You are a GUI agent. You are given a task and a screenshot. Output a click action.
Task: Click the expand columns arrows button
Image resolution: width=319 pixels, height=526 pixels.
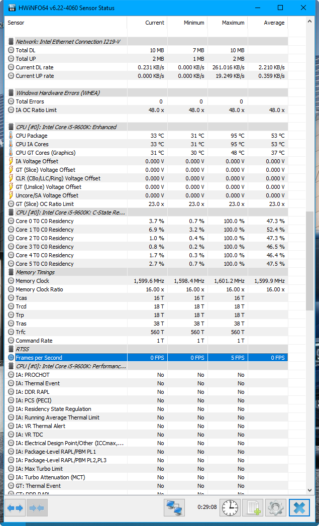coord(15,508)
